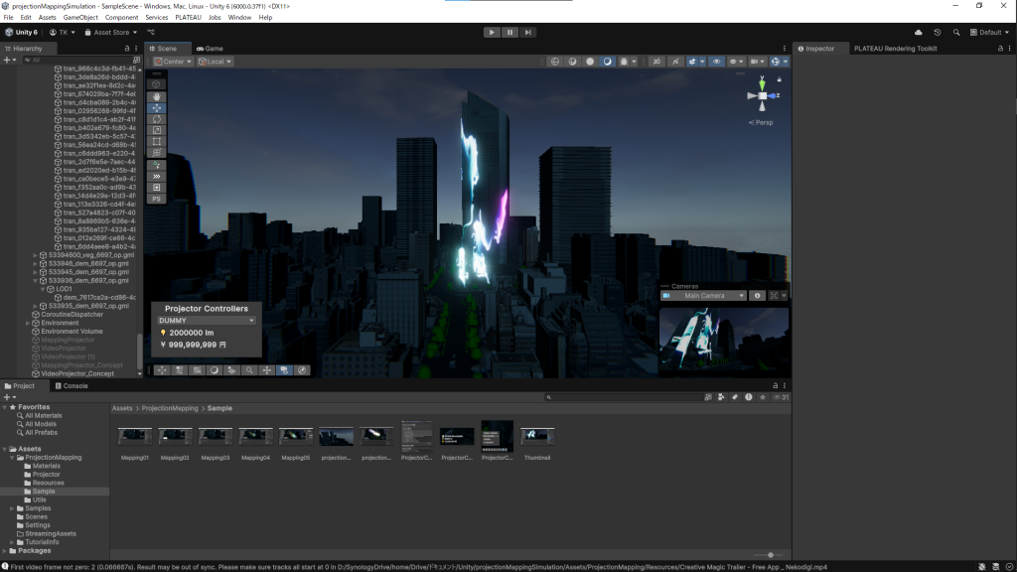Click the undo history icon beside Asset Store
Viewport: 1017px width, 572px height.
tap(151, 33)
